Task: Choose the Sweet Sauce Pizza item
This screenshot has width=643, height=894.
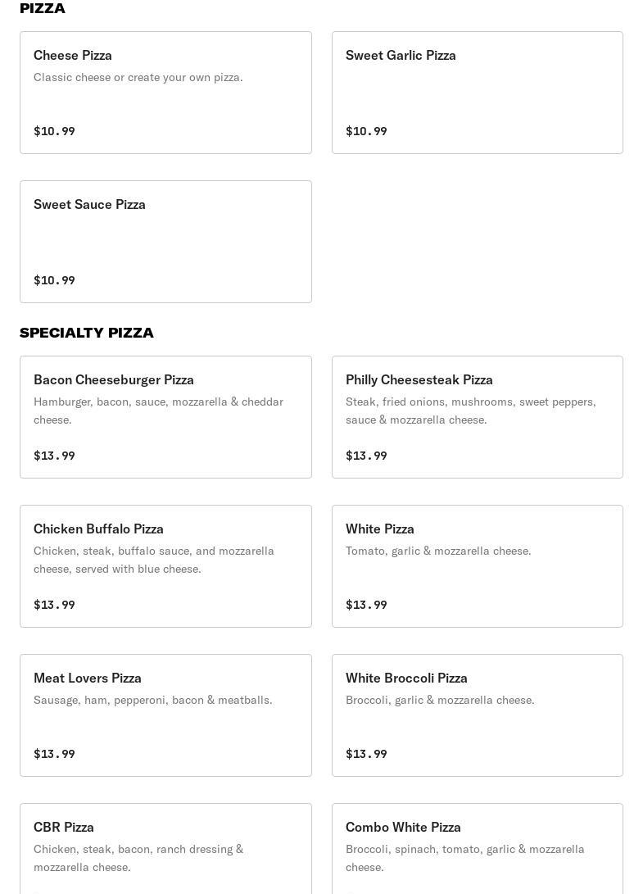Action: (165, 241)
